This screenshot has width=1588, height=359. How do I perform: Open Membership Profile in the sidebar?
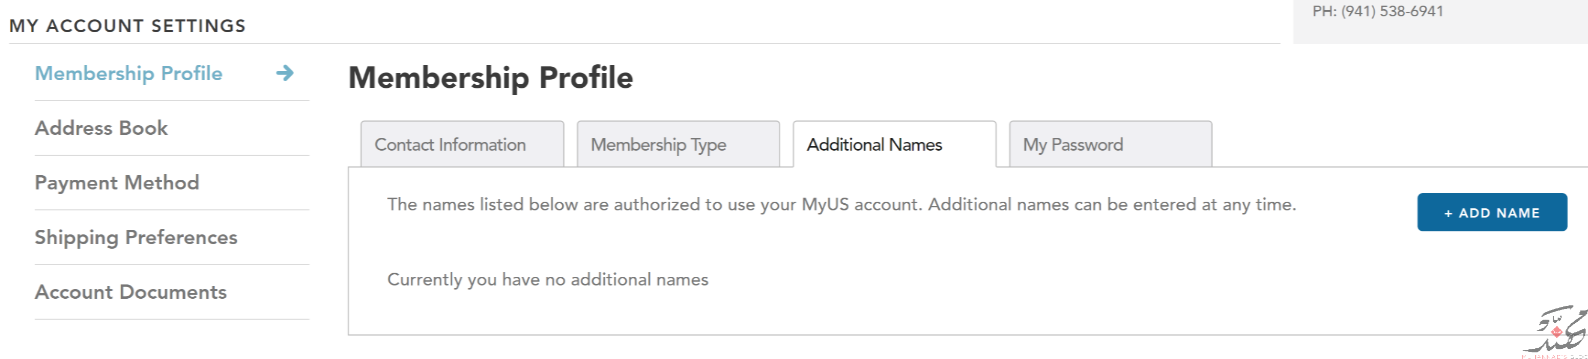[x=128, y=73]
